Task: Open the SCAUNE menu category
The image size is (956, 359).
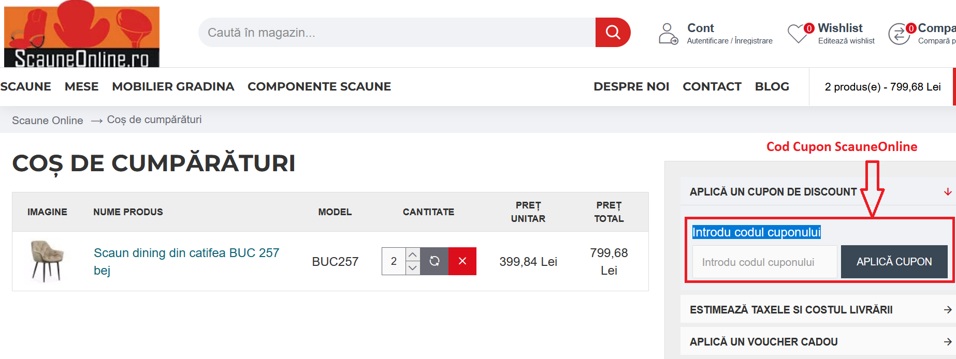Action: [x=25, y=86]
